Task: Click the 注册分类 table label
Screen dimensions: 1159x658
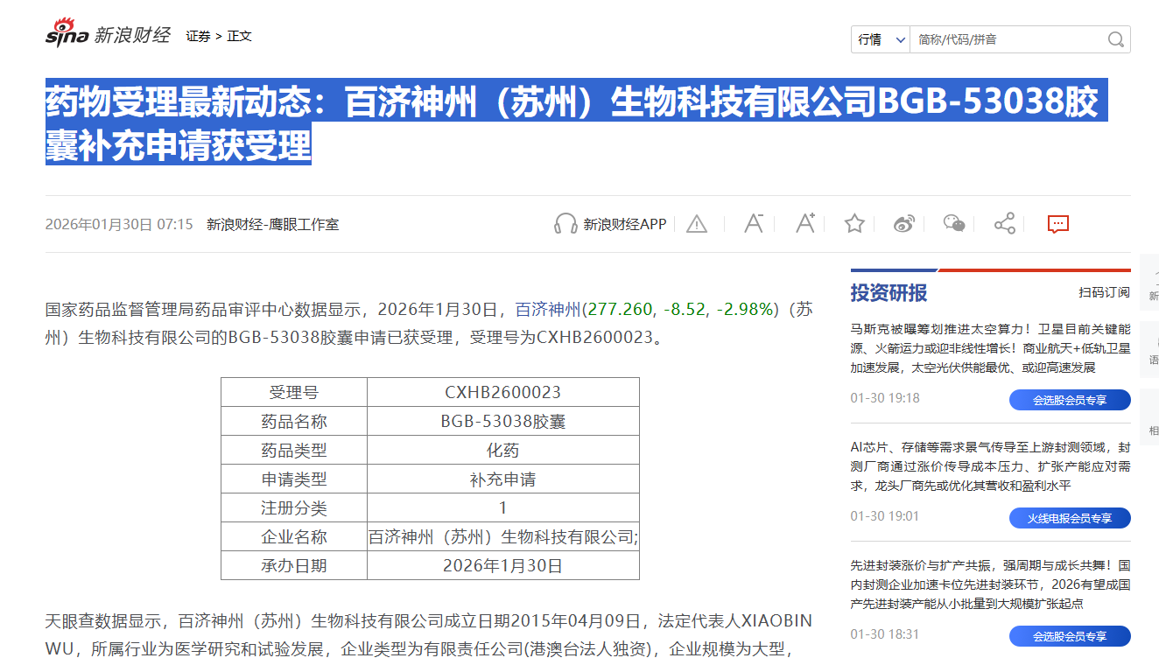Action: 294,507
